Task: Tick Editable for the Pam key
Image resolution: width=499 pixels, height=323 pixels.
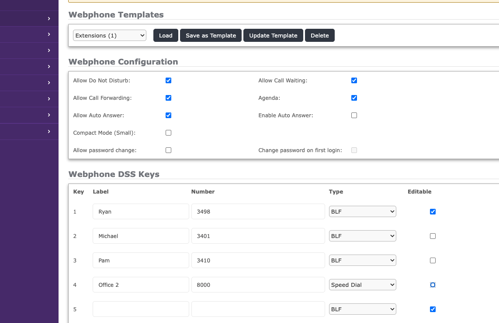Action: [433, 260]
